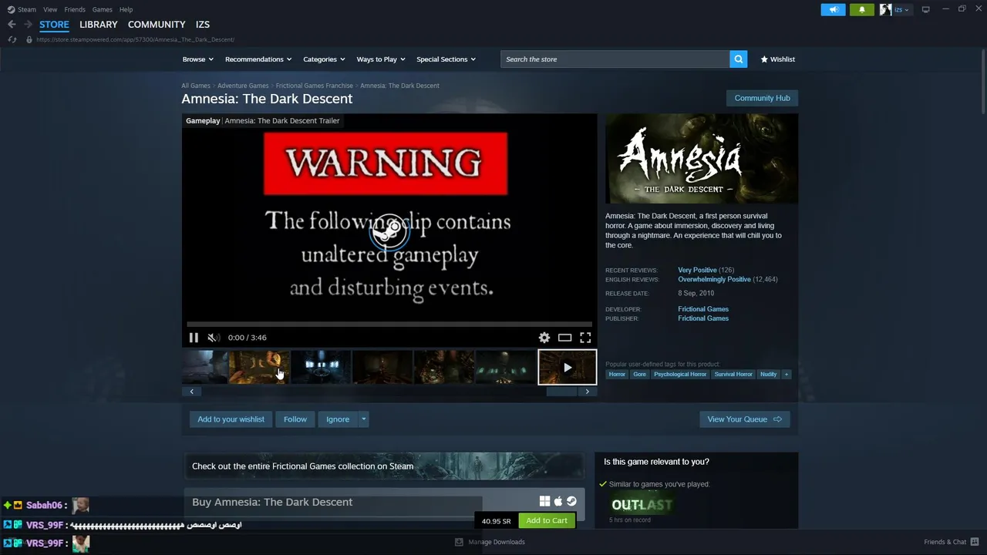This screenshot has height=555, width=987.
Task: Open Friends & Chat
Action: [x=952, y=542]
